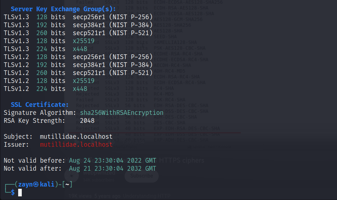
Task: Click 'TLSv1.2' label on the secp256r1 row
Action: [x=16, y=57]
